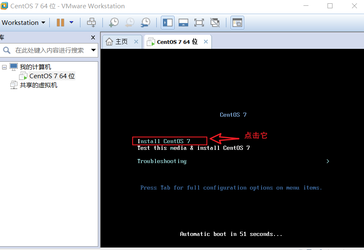Viewport: 364px width, 250px height.
Task: Click the Press Tab for configuration hint text
Action: (x=231, y=187)
